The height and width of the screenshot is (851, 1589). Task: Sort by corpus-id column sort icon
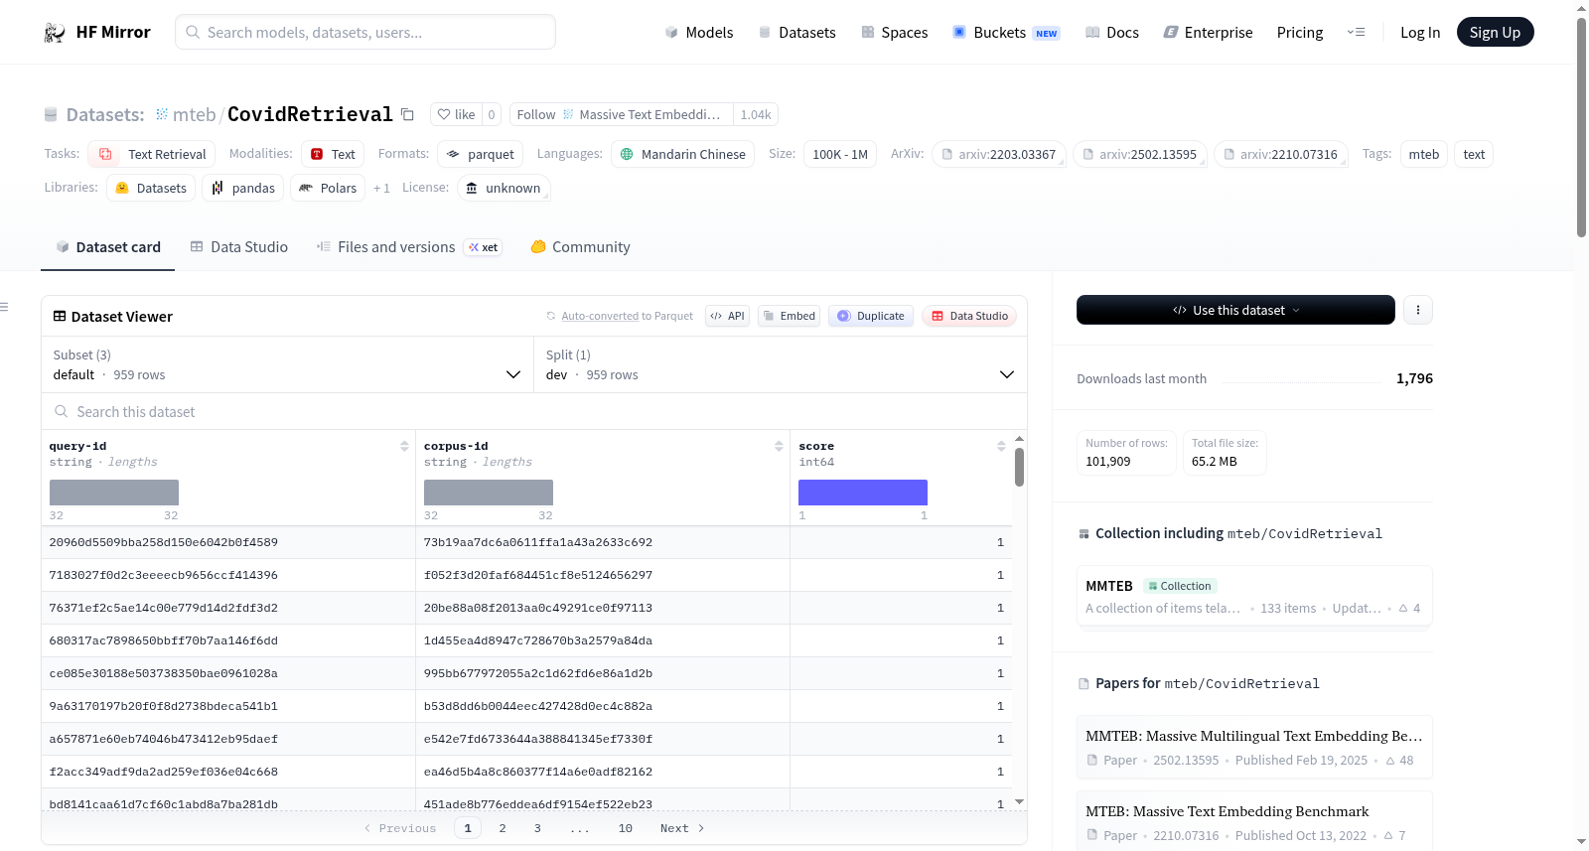pyautogui.click(x=779, y=446)
